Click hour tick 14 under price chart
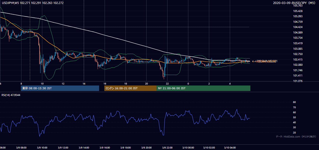This screenshot has width=319, height=150. (84, 83)
